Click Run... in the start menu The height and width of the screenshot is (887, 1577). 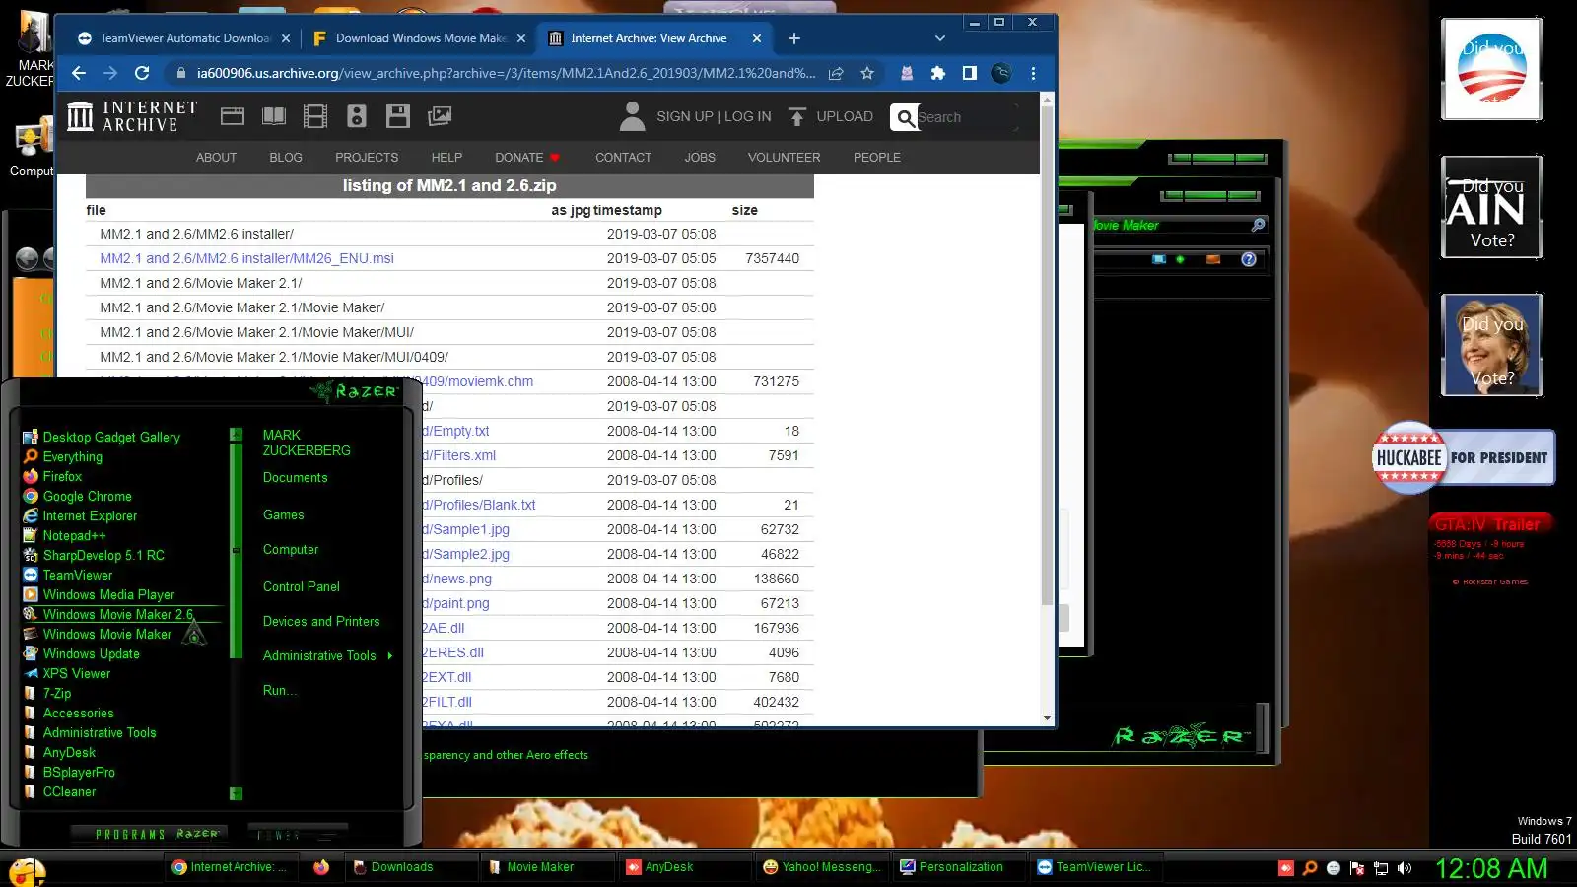(280, 690)
